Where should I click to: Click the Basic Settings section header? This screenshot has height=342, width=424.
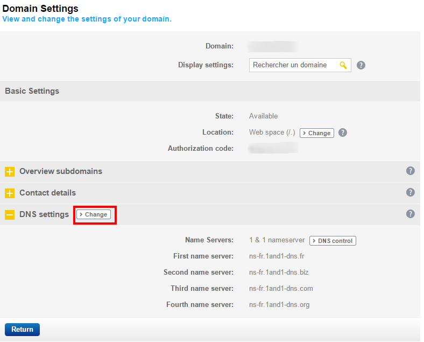coord(32,91)
